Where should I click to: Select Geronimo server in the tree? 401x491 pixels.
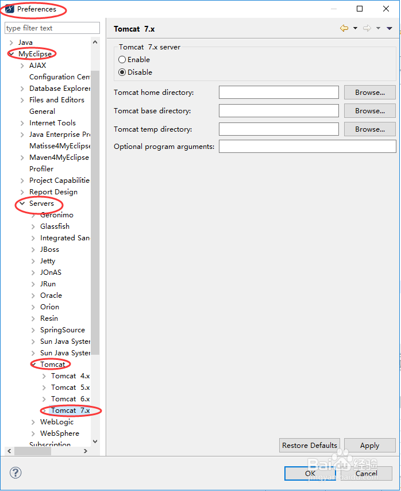tap(57, 215)
